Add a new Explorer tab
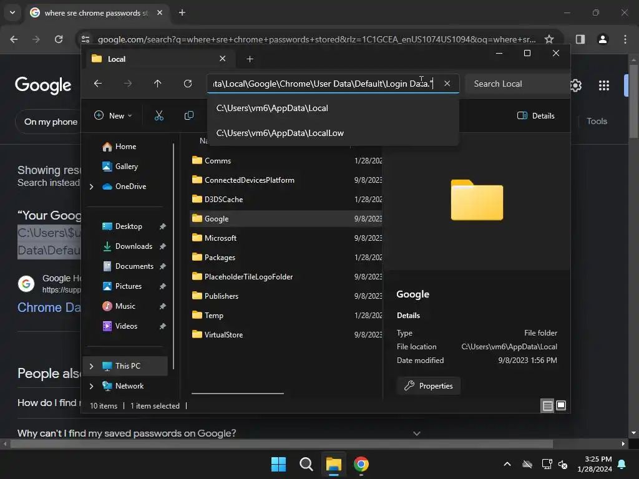 coord(250,59)
